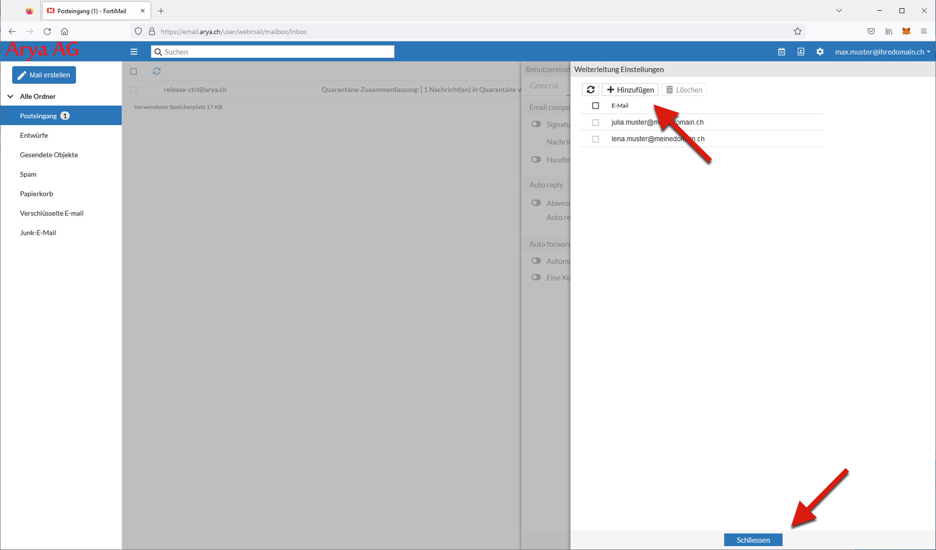This screenshot has height=550, width=936.
Task: Open the Firefox library icon
Action: coord(889,31)
